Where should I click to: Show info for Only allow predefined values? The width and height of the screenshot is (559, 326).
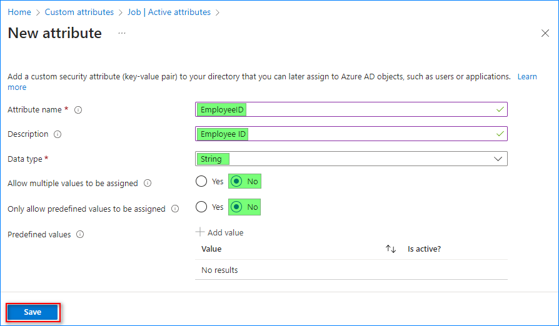(x=175, y=209)
